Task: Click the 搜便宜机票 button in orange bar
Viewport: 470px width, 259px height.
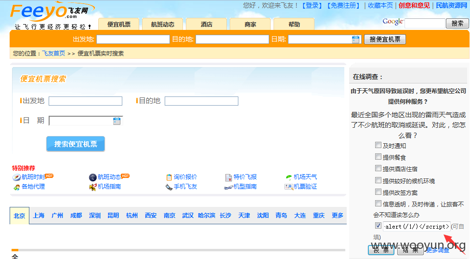Action: pos(385,40)
